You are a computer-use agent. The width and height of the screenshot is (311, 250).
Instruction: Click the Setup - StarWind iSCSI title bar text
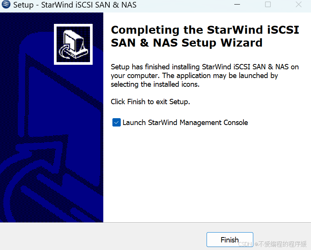pyautogui.click(x=75, y=5)
